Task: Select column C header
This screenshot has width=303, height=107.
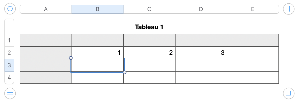Action: click(x=149, y=9)
